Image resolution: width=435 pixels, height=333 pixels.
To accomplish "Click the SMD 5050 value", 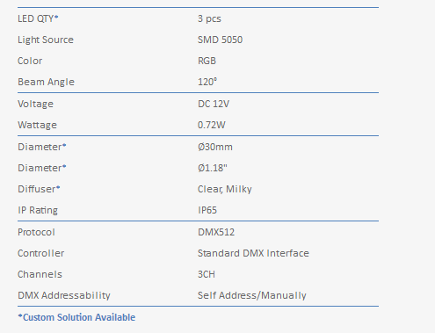I will pyautogui.click(x=220, y=40).
